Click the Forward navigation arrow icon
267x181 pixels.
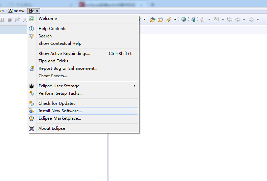(251, 20)
